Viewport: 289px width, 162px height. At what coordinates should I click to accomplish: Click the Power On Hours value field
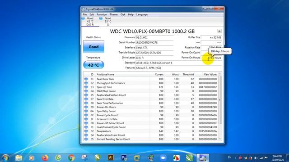coord(211,58)
